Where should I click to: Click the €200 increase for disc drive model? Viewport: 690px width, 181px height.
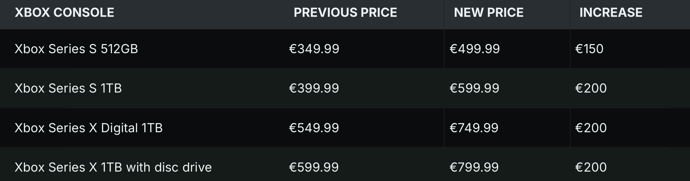(x=591, y=167)
